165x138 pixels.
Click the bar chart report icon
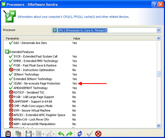[38, 134]
